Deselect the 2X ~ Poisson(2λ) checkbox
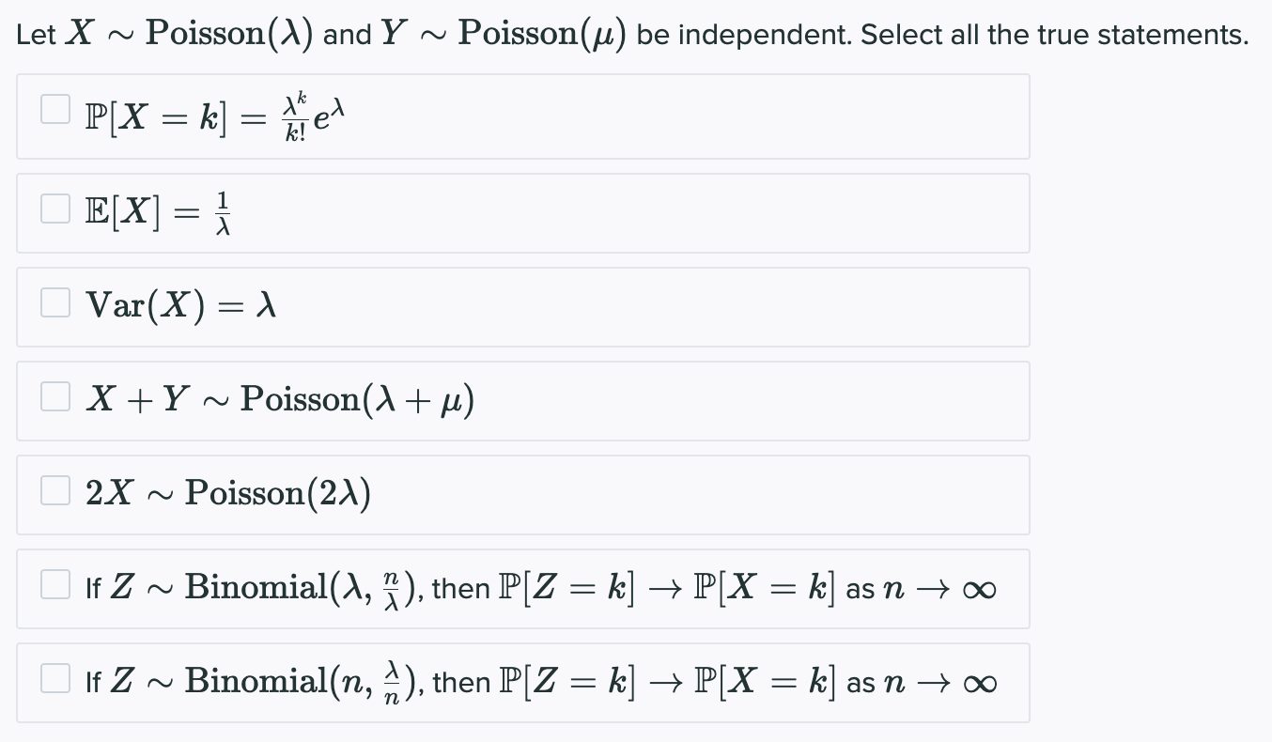Screen dimensions: 1272x742 tap(55, 490)
